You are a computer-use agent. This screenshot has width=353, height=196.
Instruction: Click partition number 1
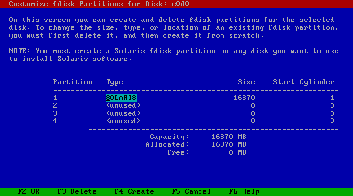click(55, 98)
